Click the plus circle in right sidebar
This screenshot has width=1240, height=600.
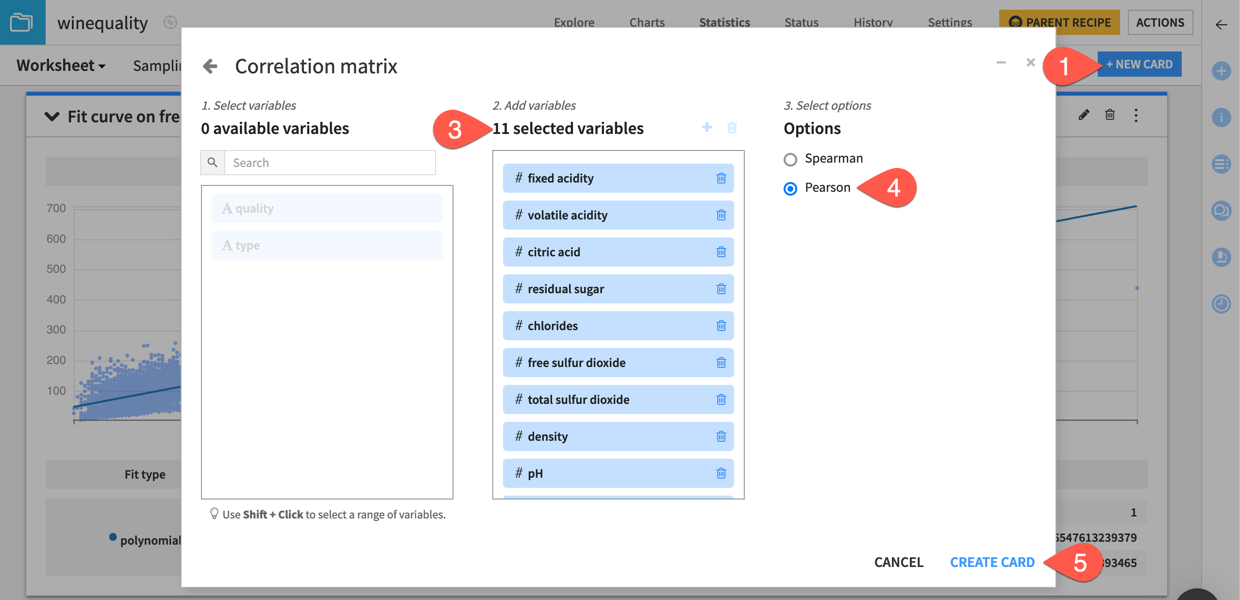(x=1221, y=71)
